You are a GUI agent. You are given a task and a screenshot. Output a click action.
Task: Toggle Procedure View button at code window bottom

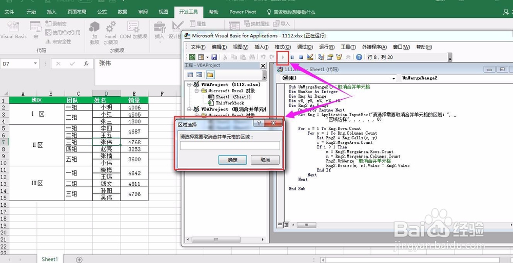pyautogui.click(x=280, y=225)
